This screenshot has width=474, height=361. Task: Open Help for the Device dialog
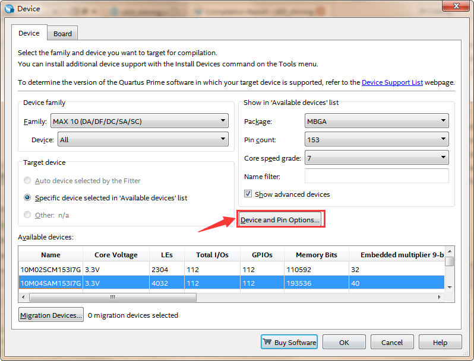440,342
